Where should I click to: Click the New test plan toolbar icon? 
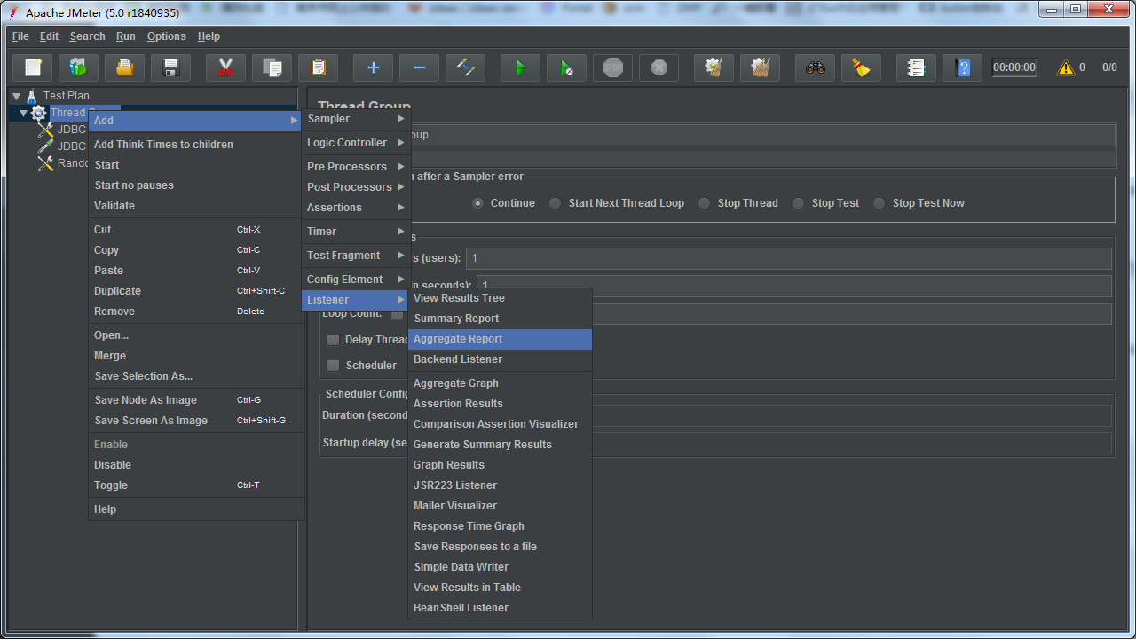[33, 67]
